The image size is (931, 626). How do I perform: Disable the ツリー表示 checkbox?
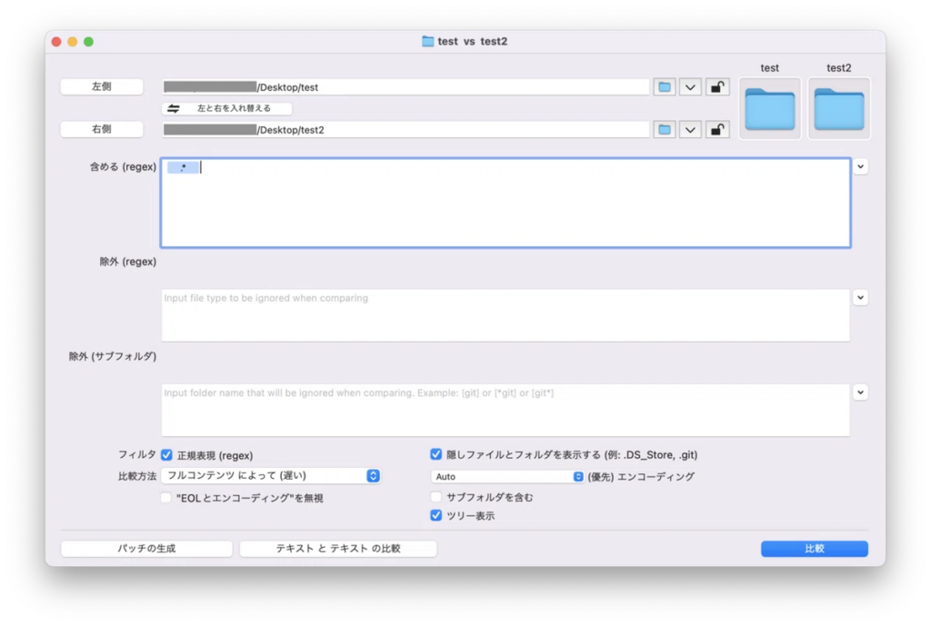[x=436, y=516]
